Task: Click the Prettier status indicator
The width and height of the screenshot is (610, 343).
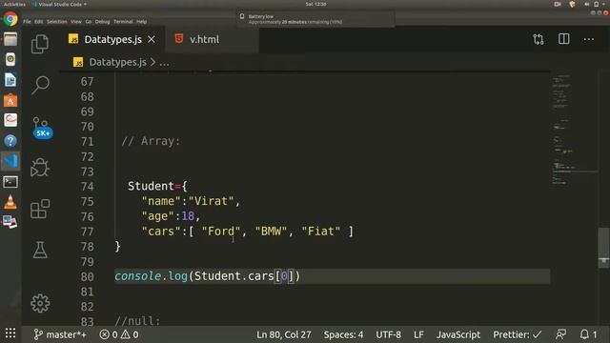Action: [517, 334]
